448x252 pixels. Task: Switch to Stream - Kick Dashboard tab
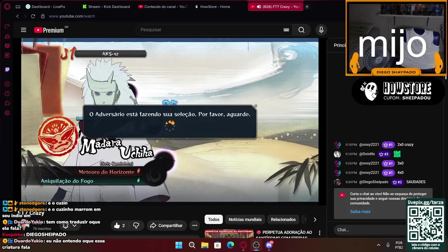tap(106, 7)
